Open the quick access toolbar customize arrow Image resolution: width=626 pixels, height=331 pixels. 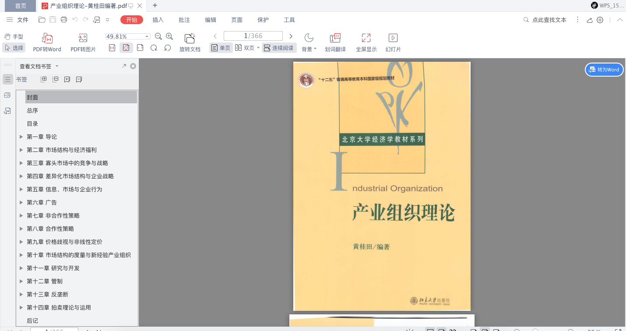108,20
